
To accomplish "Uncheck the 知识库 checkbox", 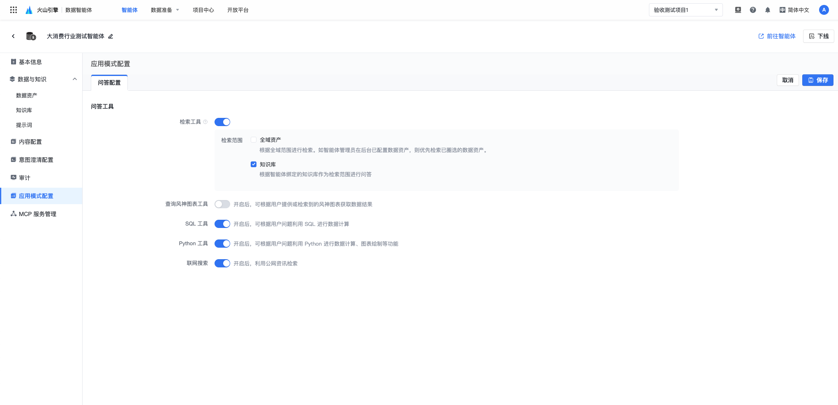I will click(254, 164).
